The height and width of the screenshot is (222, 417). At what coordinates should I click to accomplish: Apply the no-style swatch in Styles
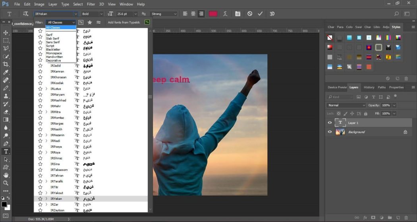330,38
